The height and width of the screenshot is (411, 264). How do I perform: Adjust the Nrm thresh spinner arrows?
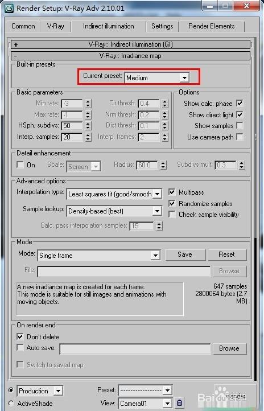pos(164,114)
